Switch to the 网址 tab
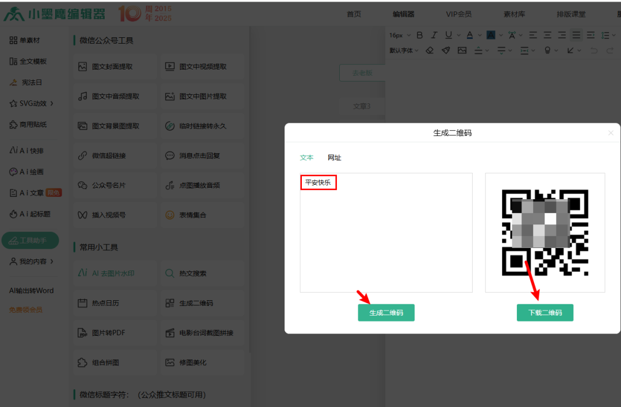621x407 pixels. (x=335, y=158)
